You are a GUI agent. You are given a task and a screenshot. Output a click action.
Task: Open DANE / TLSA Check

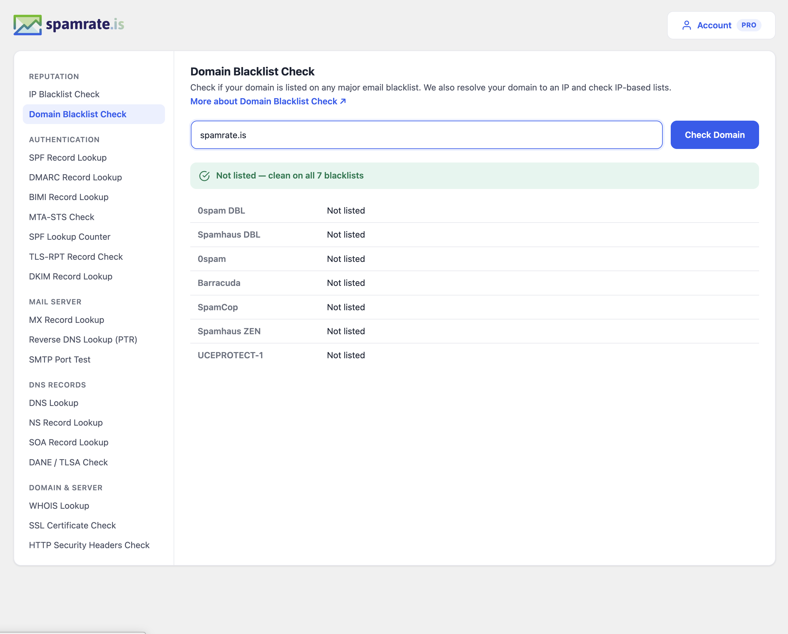coord(68,462)
